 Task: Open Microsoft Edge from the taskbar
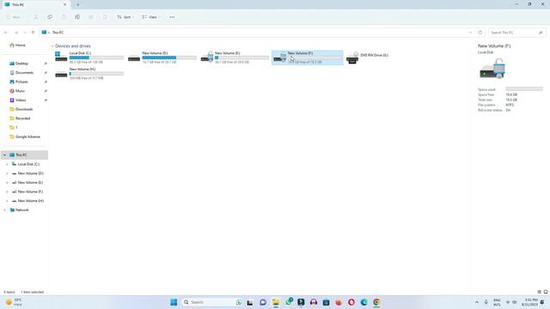point(364,302)
